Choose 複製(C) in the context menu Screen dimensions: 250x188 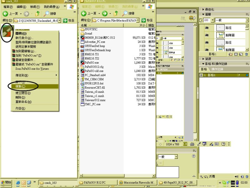tap(35, 86)
